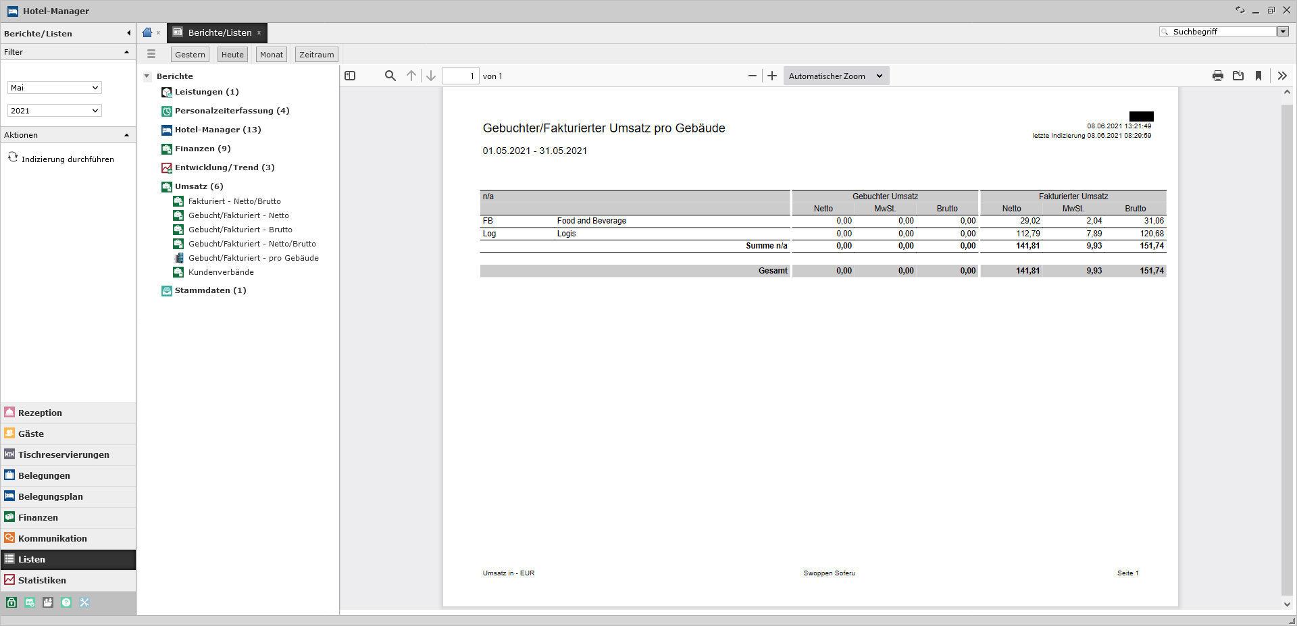Click the Gestern button
Image resolution: width=1297 pixels, height=626 pixels.
click(x=190, y=55)
